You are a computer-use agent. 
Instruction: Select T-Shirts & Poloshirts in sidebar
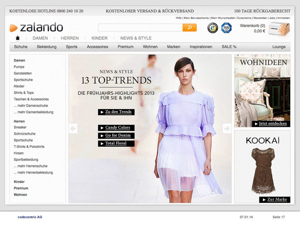point(29,147)
